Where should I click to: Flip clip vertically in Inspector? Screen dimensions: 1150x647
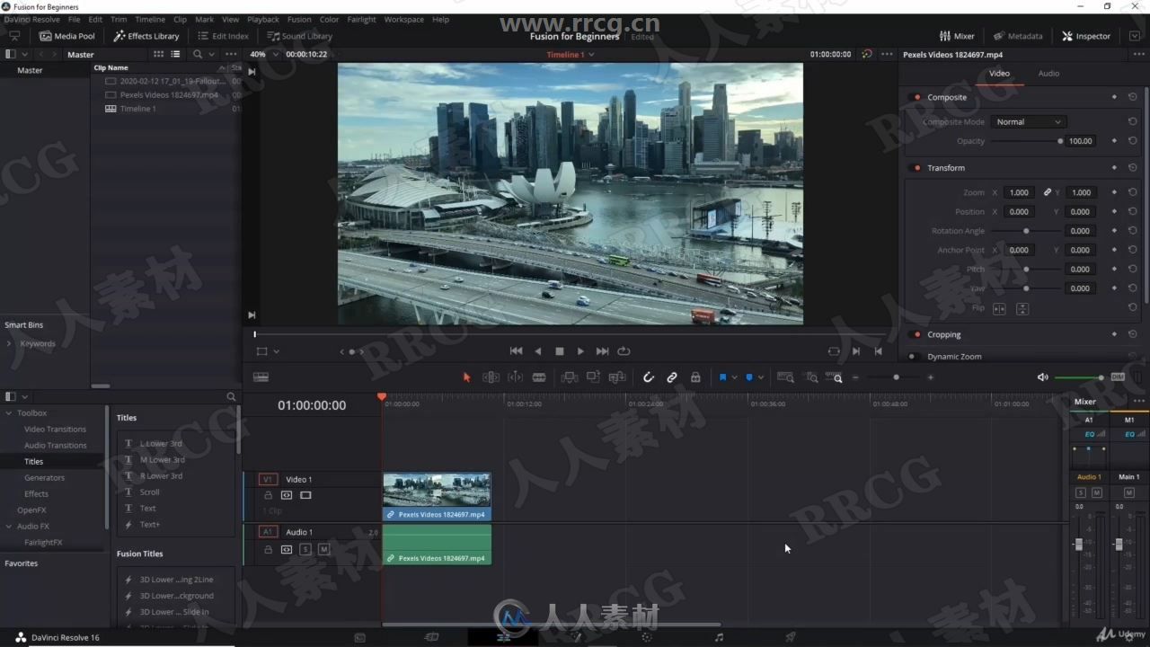coord(1022,308)
